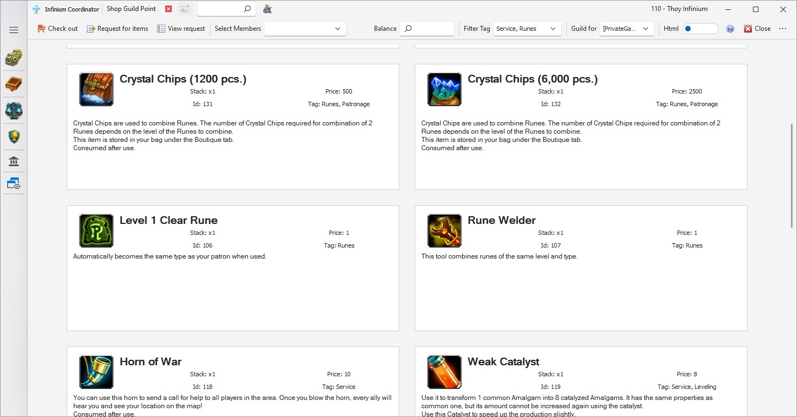The height and width of the screenshot is (417, 797).
Task: Click the Price: 500 value
Action: 339,91
